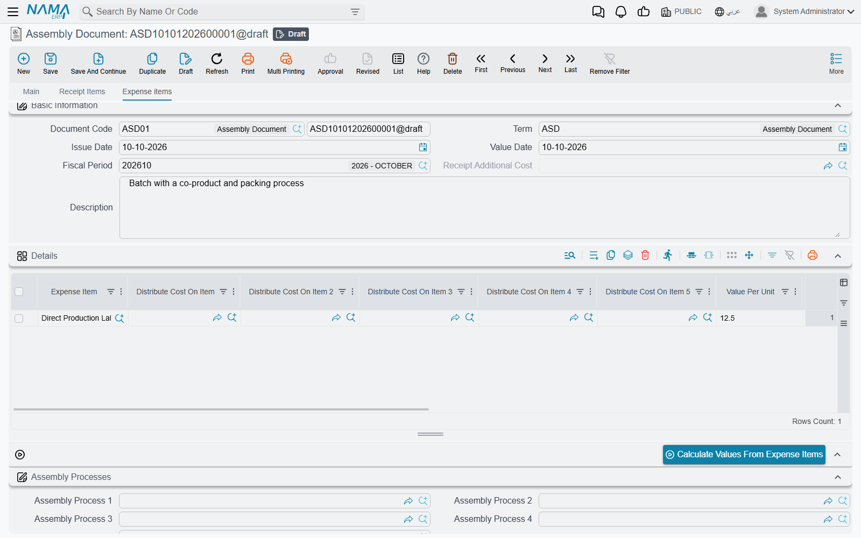Collapse the Details section
861x538 pixels.
pyautogui.click(x=838, y=256)
